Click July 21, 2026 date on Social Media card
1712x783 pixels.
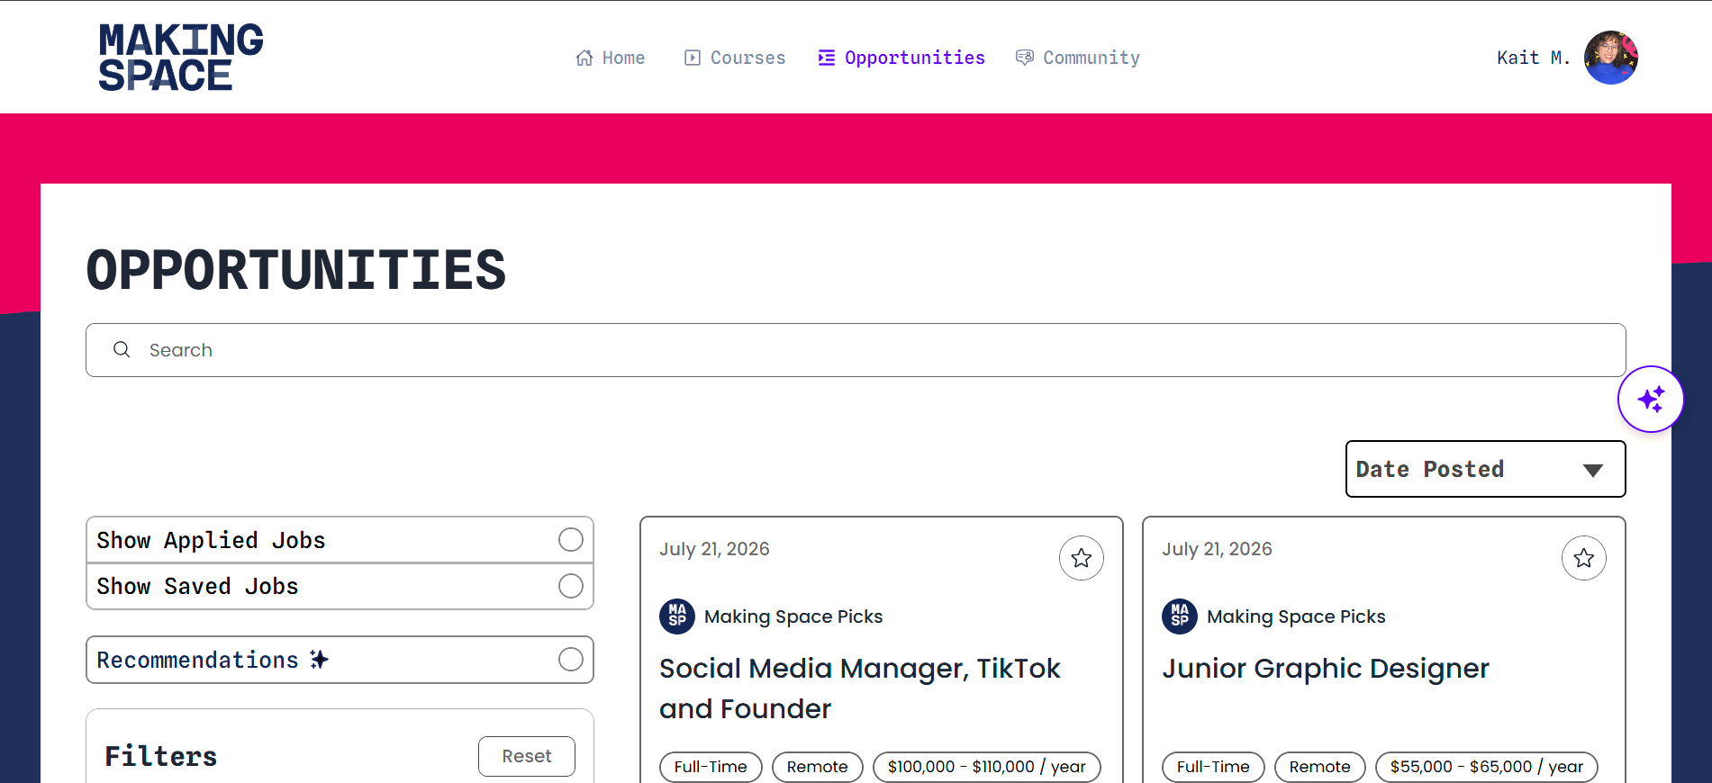[714, 549]
